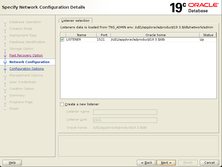222x167 pixels.
Task: Click the Fast Recovery Option step bullet icon
Action: tap(5, 55)
